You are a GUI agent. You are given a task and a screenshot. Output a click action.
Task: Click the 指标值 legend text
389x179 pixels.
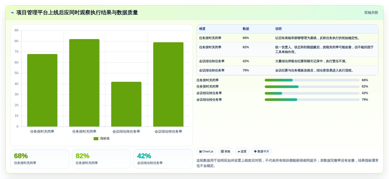(x=105, y=138)
